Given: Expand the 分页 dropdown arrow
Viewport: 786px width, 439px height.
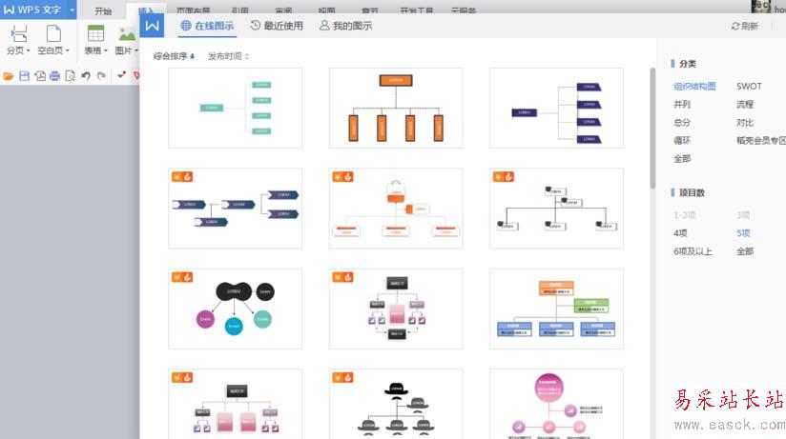Looking at the screenshot, I should 28,50.
